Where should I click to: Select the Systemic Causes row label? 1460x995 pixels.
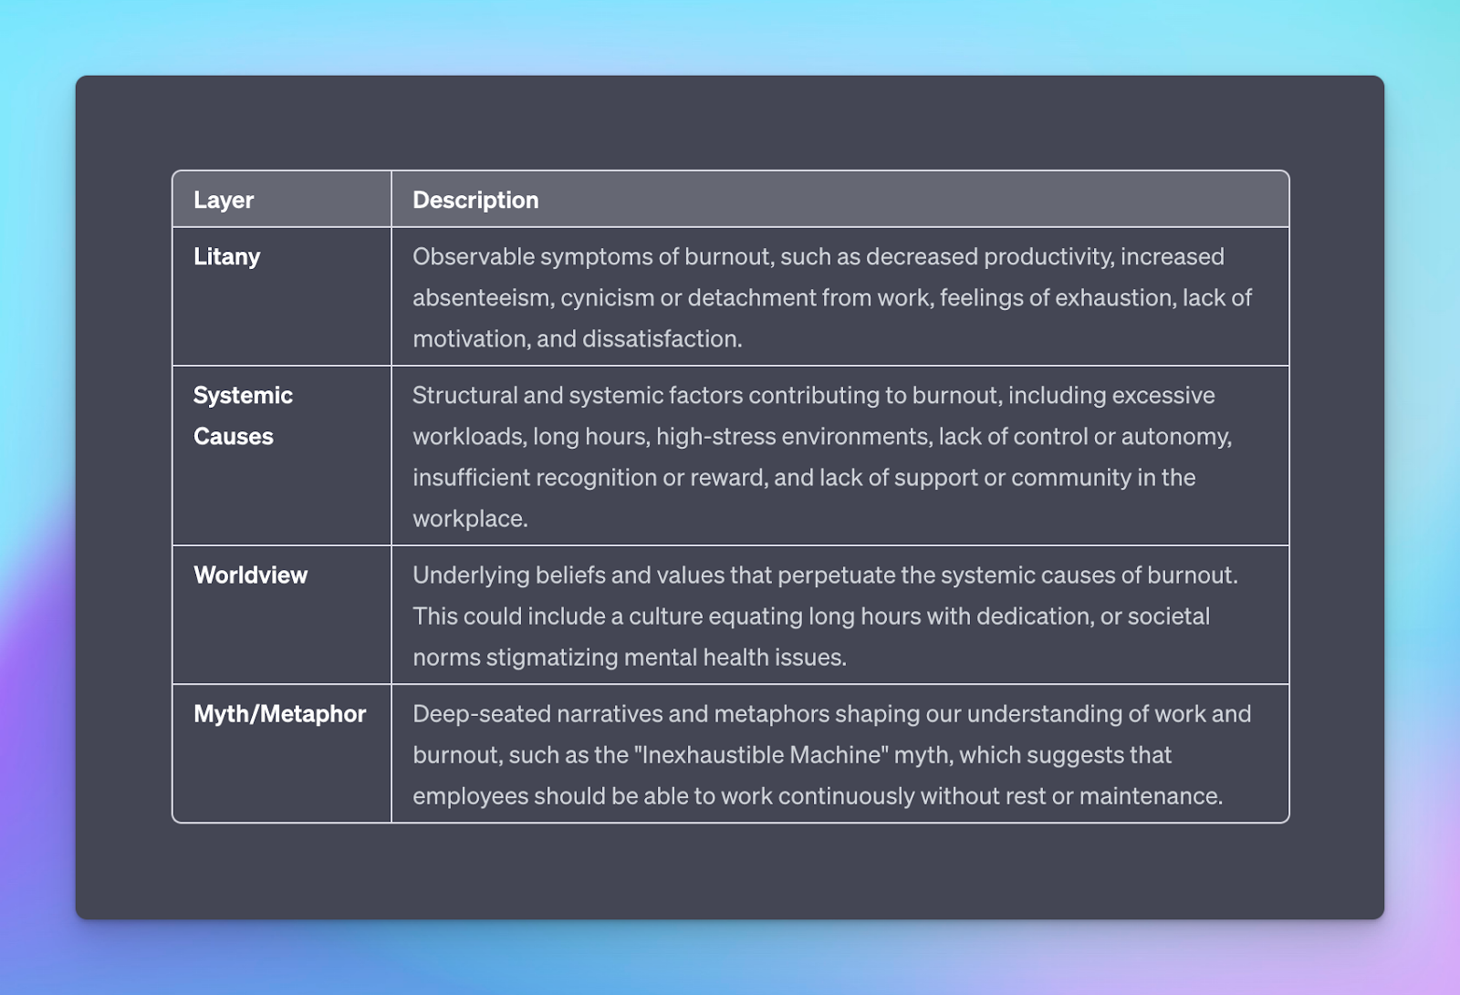(x=243, y=416)
